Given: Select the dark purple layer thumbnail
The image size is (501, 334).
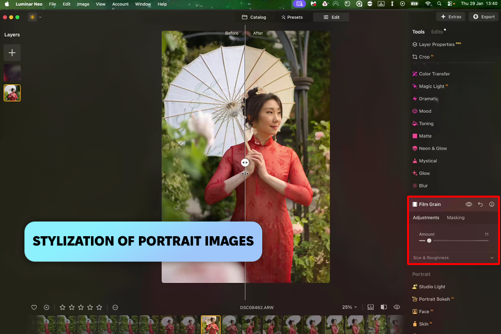Looking at the screenshot, I should (12, 72).
